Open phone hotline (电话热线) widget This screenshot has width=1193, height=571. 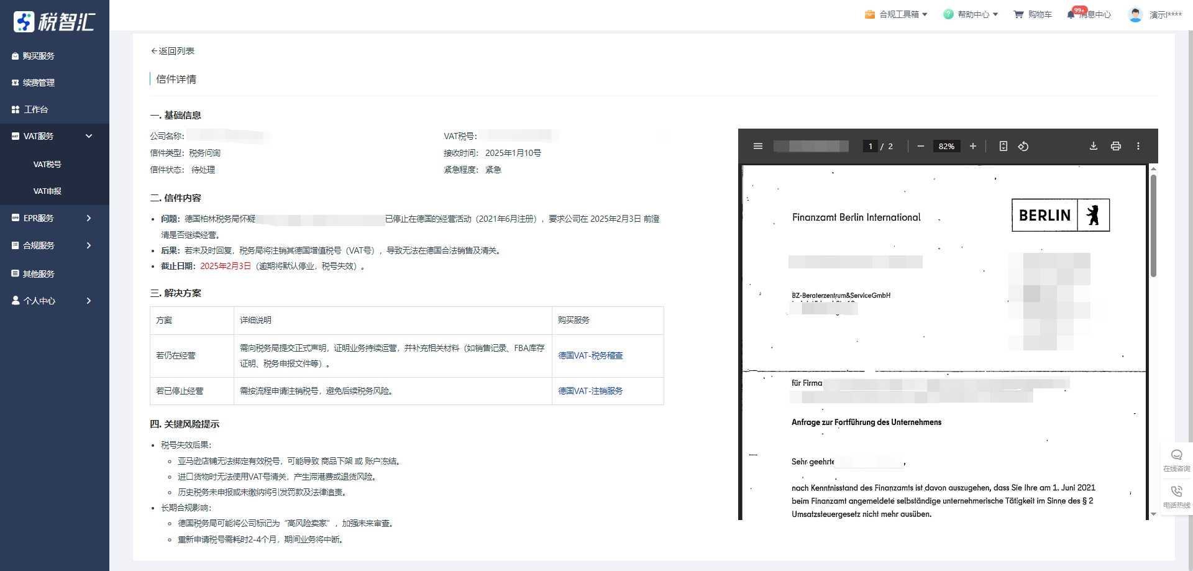click(1176, 496)
